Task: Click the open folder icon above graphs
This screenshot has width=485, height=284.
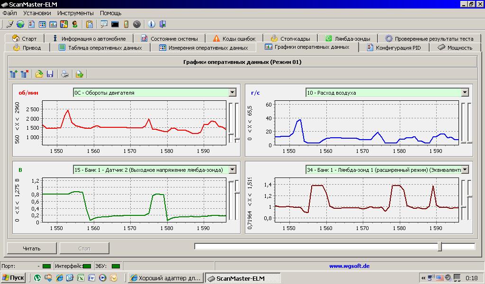Action: coord(39,74)
